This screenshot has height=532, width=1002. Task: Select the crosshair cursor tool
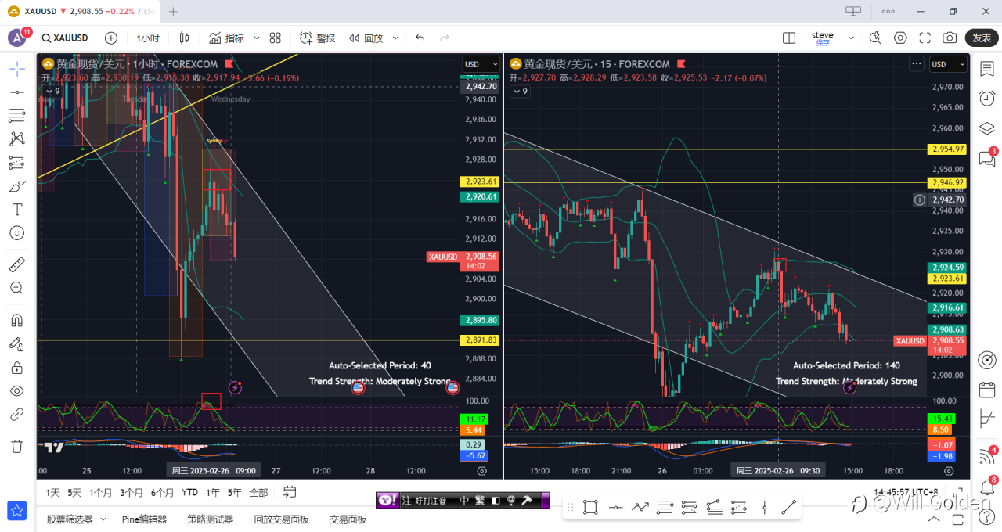(x=16, y=69)
